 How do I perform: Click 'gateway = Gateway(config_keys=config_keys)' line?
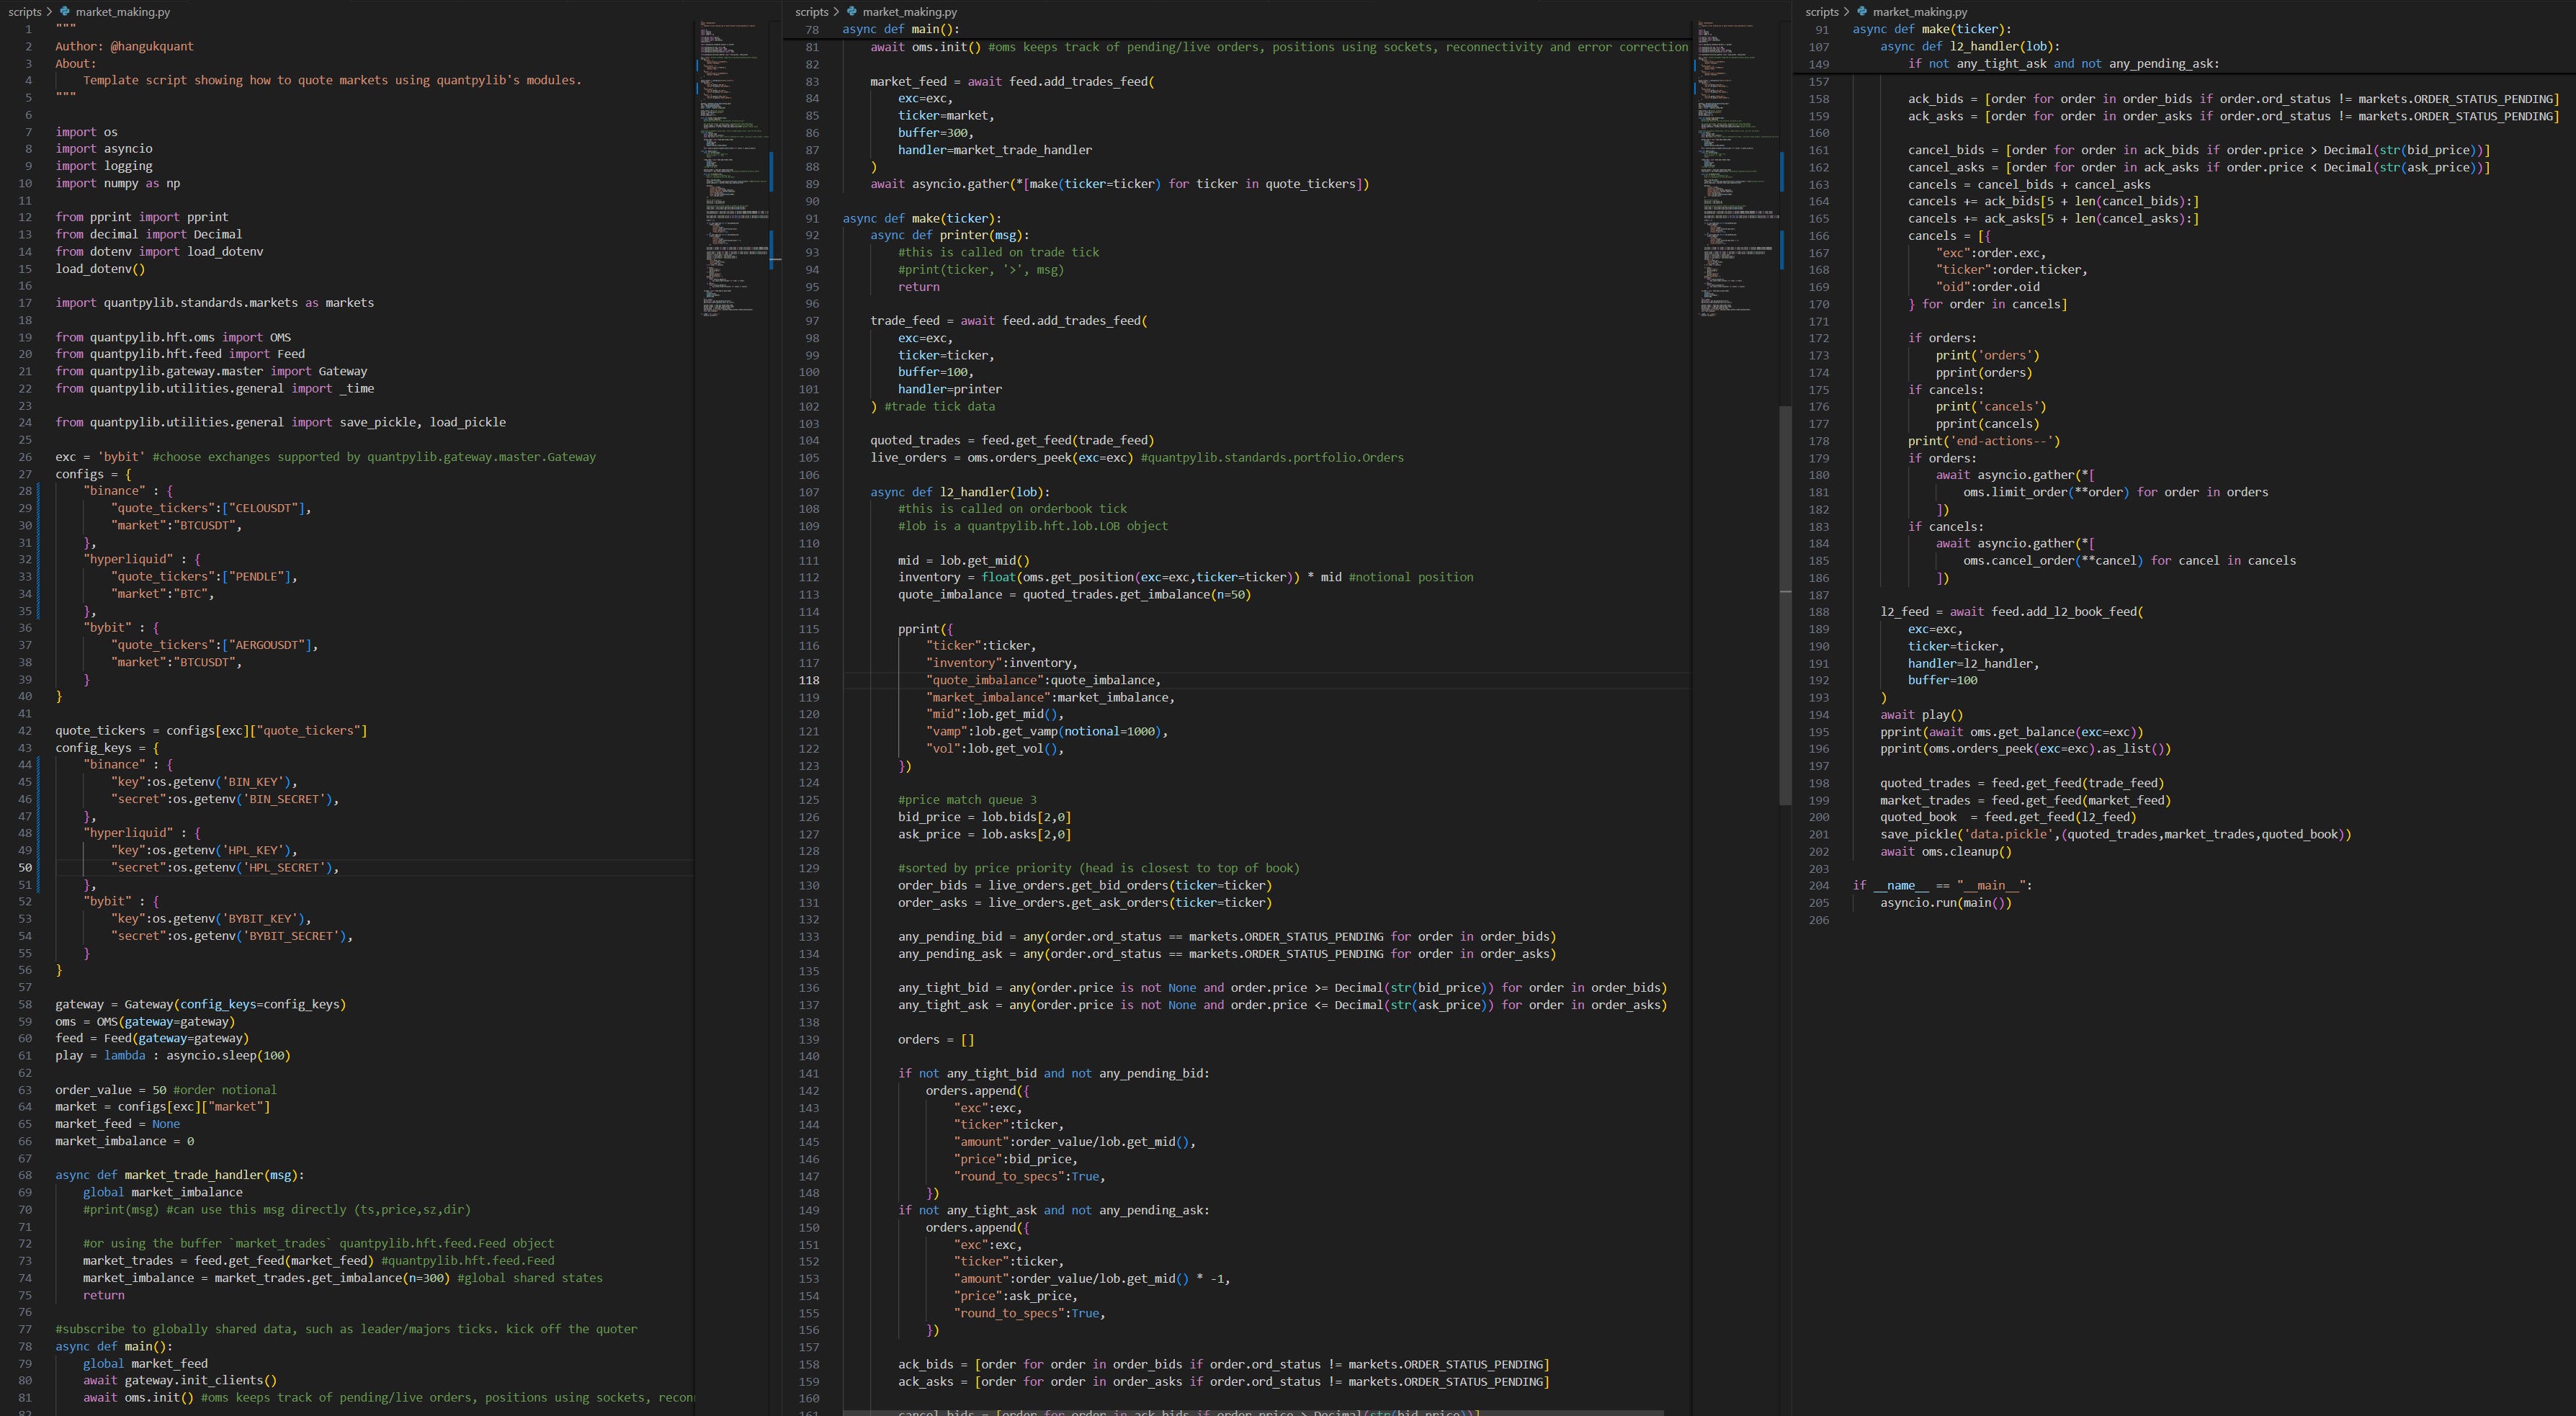(x=201, y=1004)
